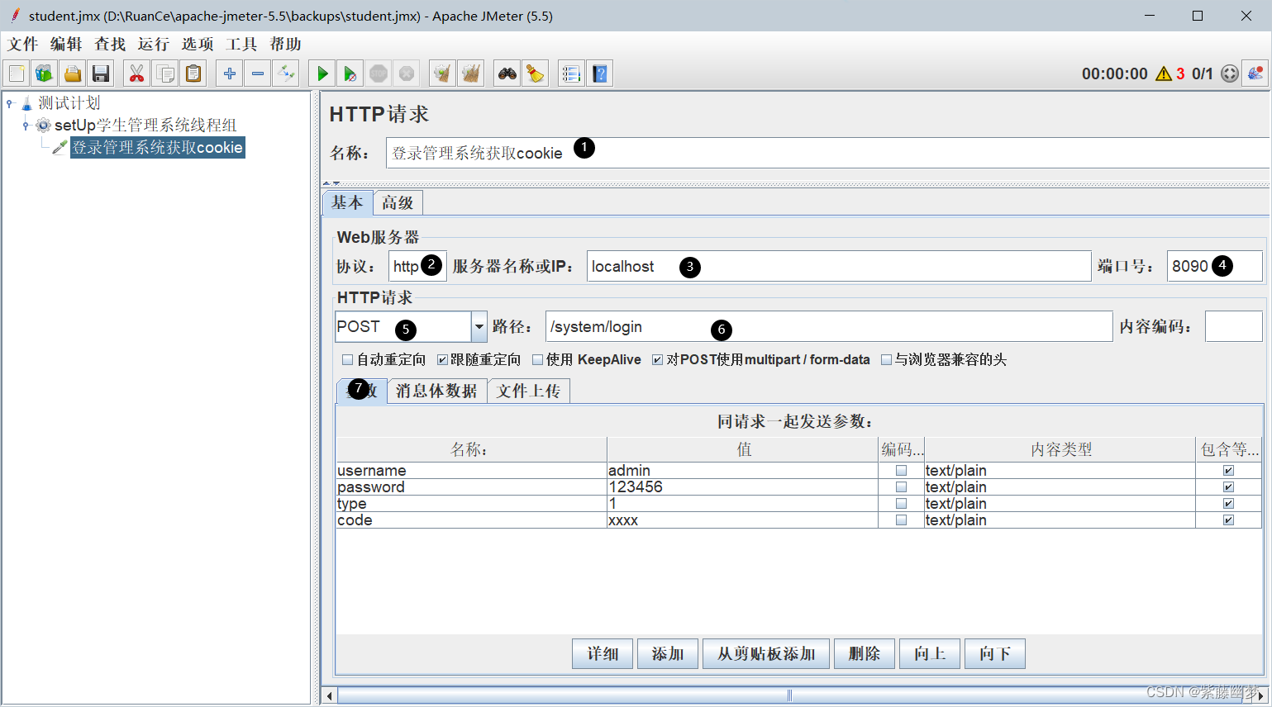The height and width of the screenshot is (707, 1272).
Task: Open a file with the folder icon
Action: point(73,74)
